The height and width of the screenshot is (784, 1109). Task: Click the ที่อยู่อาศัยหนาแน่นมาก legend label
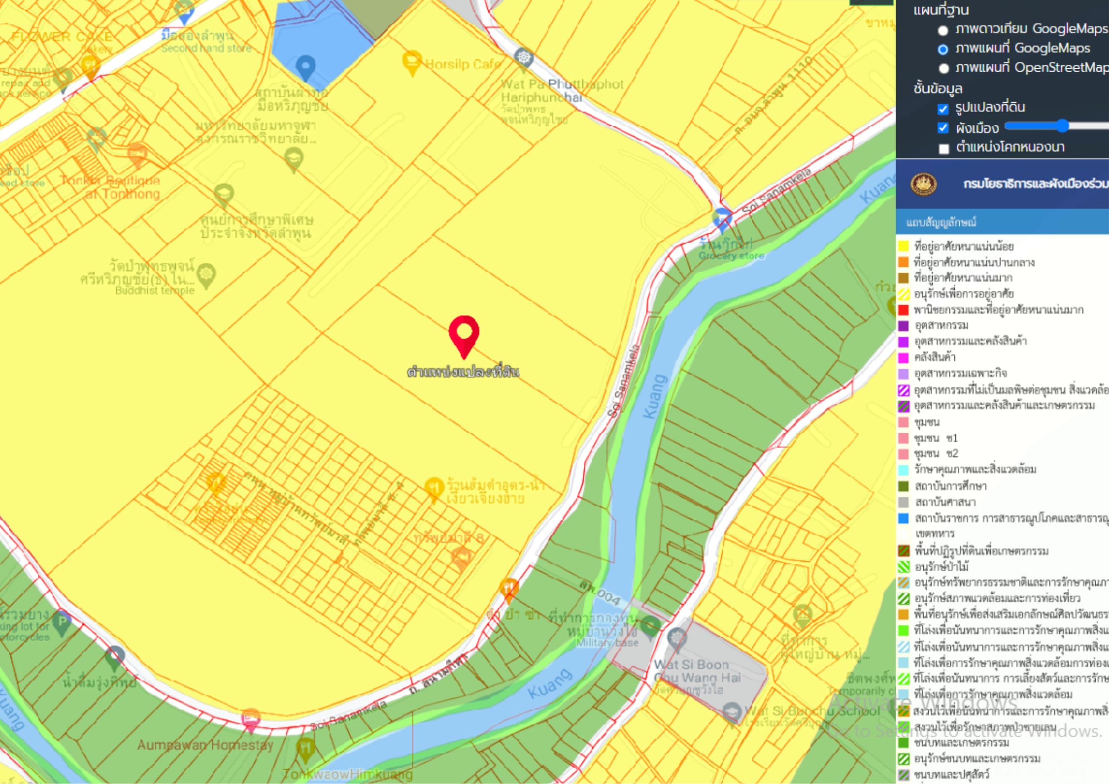[963, 278]
